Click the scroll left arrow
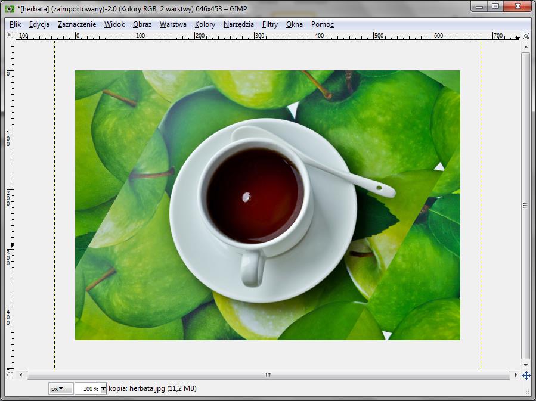The image size is (536, 401). [x=21, y=375]
